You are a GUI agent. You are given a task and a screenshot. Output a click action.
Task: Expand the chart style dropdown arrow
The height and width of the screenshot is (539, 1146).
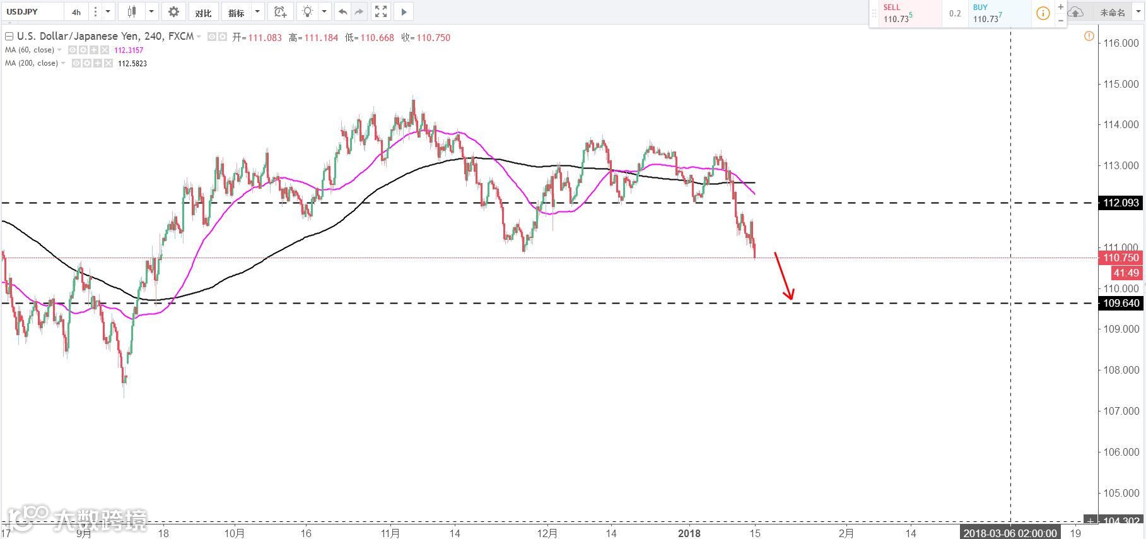click(x=151, y=12)
